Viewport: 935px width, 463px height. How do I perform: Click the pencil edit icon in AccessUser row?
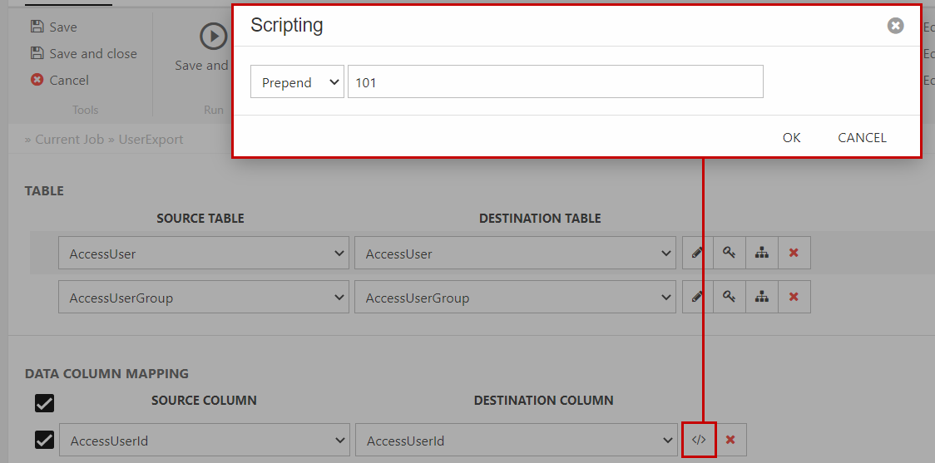pyautogui.click(x=698, y=253)
